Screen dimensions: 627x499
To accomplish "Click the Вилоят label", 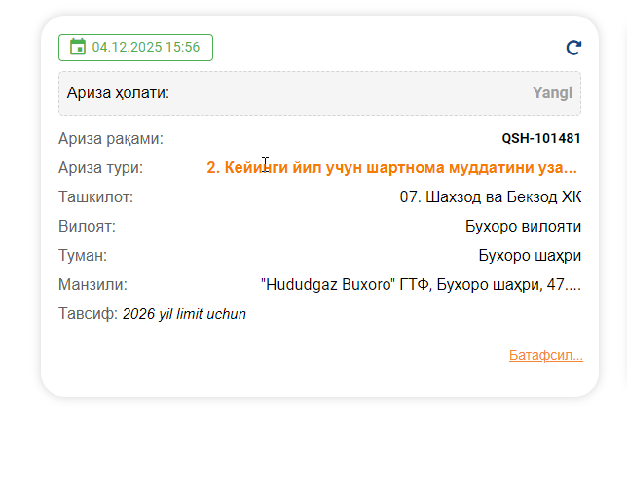I will point(87,226).
